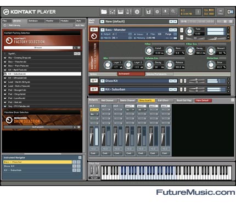Click the Make Default red button

click(203, 100)
